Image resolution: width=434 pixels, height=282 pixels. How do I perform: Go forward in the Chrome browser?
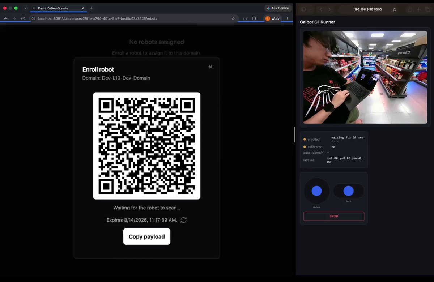point(14,18)
